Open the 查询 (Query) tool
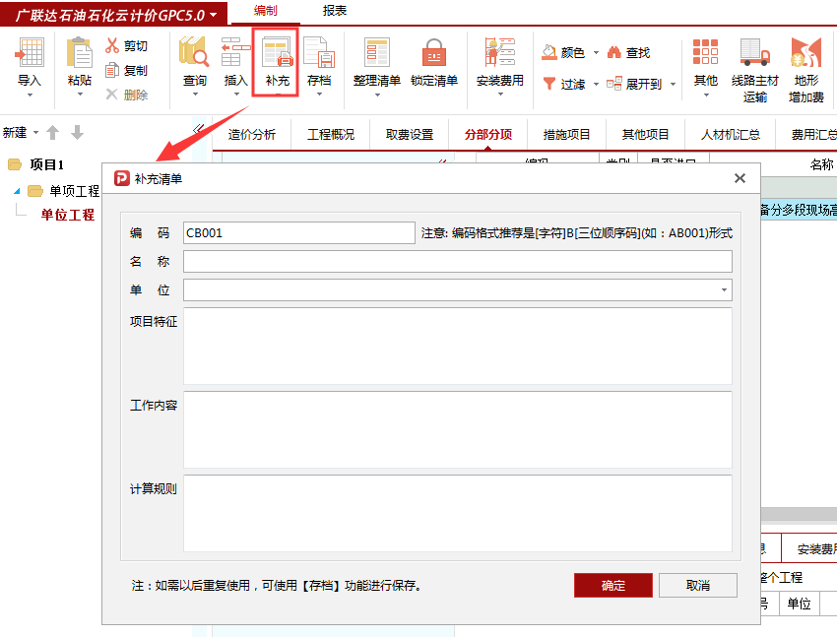 click(194, 54)
